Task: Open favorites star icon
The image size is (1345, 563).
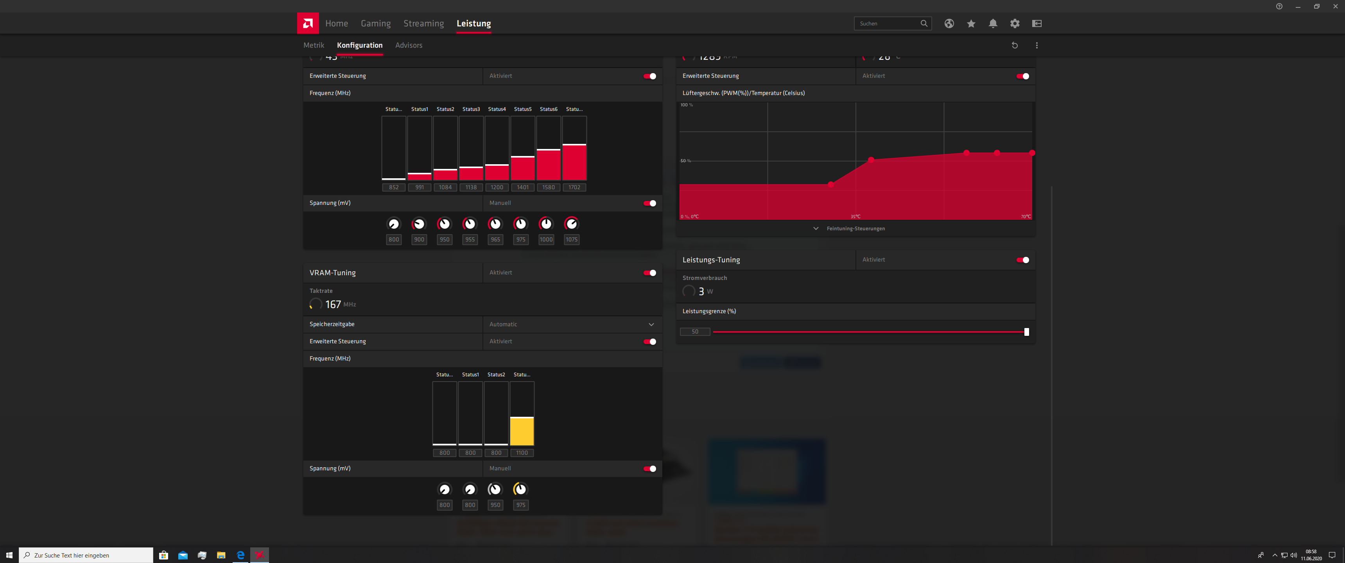Action: tap(971, 23)
